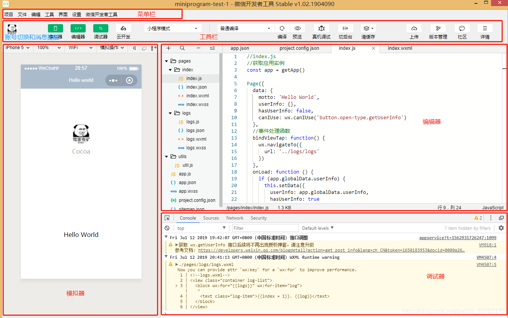Open the 普通编译 compile mode dropdown

(246, 28)
